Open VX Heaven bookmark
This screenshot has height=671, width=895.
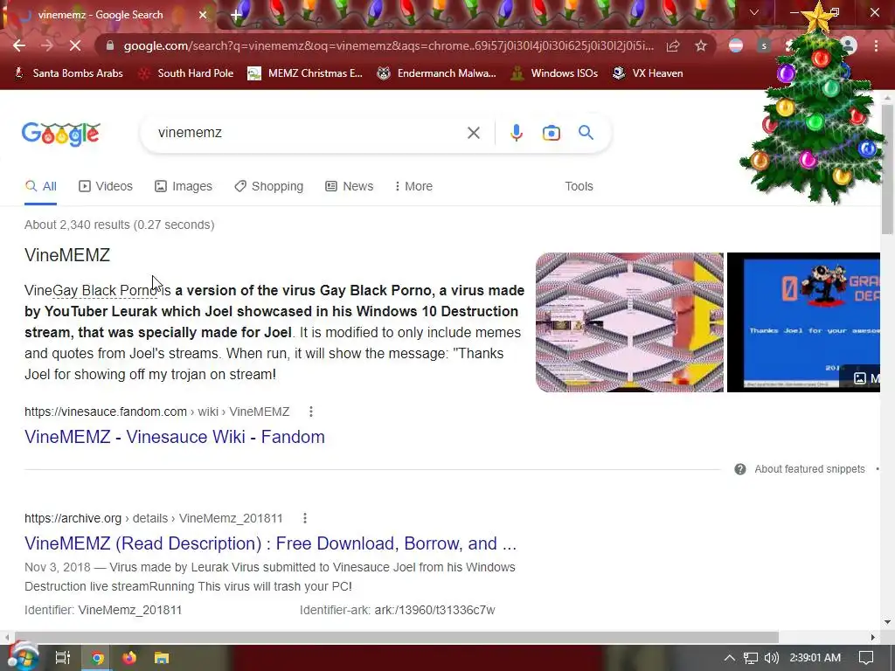coord(648,73)
